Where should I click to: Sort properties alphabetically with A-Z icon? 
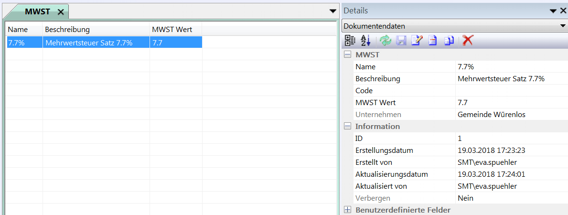[x=366, y=41]
